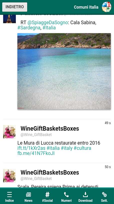Open the Numeri phone icon
Image resolution: width=114 pixels, height=204 pixels.
(x=66, y=194)
